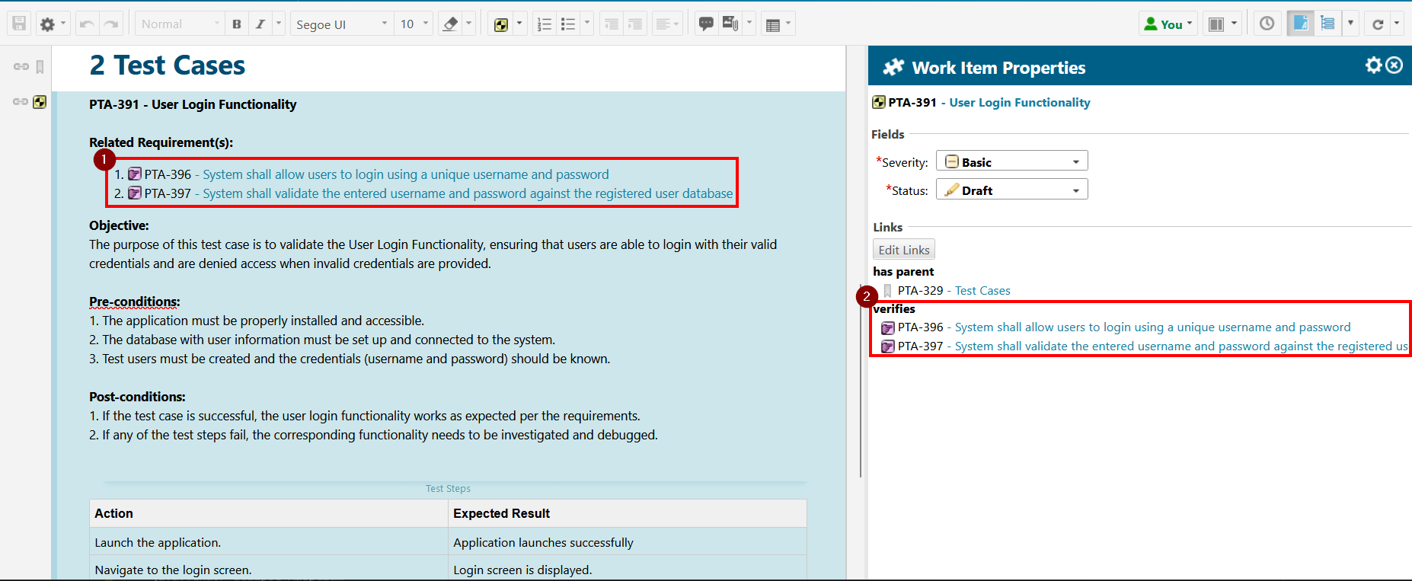The image size is (1412, 581).
Task: Toggle bold formatting
Action: (237, 24)
